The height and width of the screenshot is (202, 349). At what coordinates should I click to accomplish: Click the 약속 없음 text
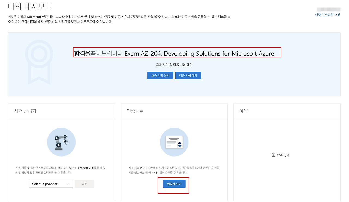283,155
